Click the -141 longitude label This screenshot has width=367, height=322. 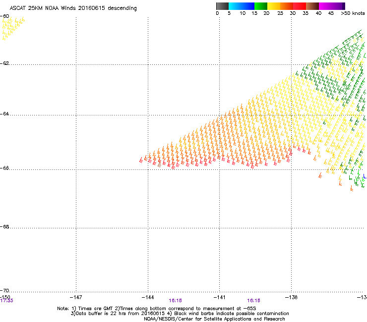click(x=219, y=297)
